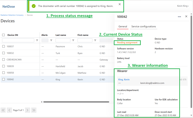The height and width of the screenshot is (118, 193).
Task: Check the box for device 100037
Action: click(x=3, y=47)
